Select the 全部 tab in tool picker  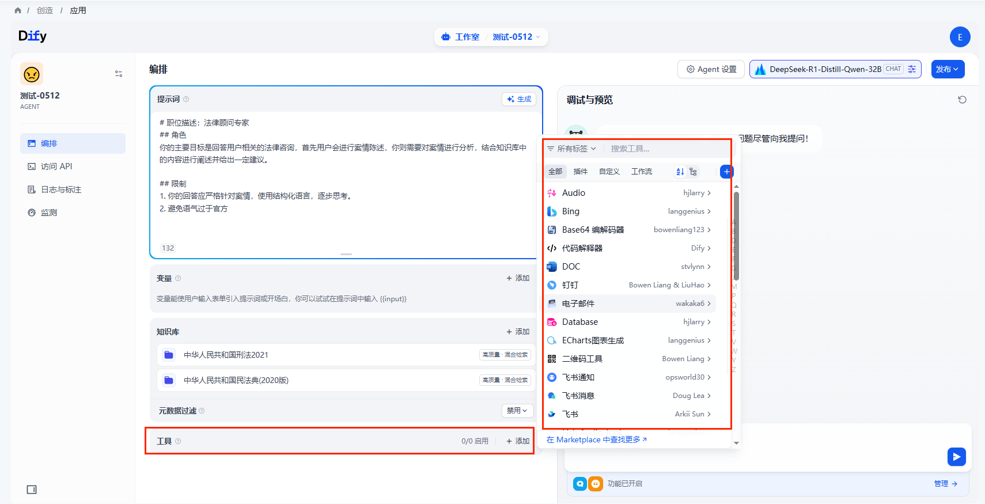coord(555,172)
